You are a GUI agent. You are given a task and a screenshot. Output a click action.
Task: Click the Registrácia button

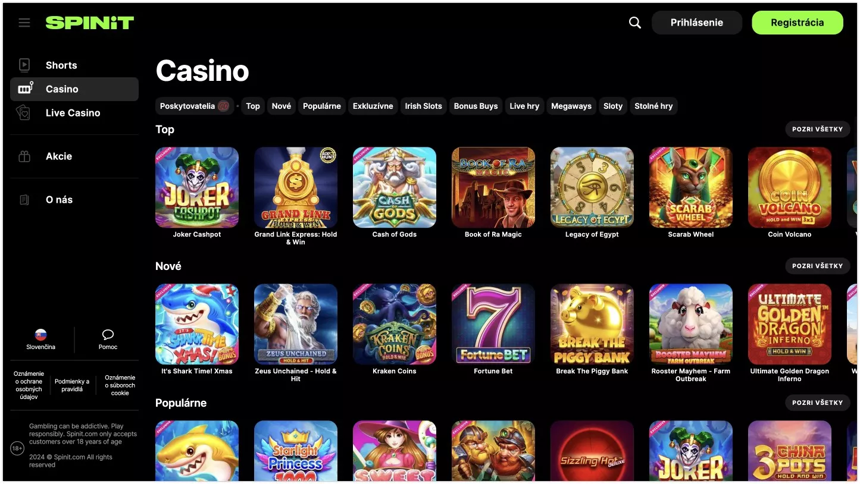pyautogui.click(x=798, y=23)
